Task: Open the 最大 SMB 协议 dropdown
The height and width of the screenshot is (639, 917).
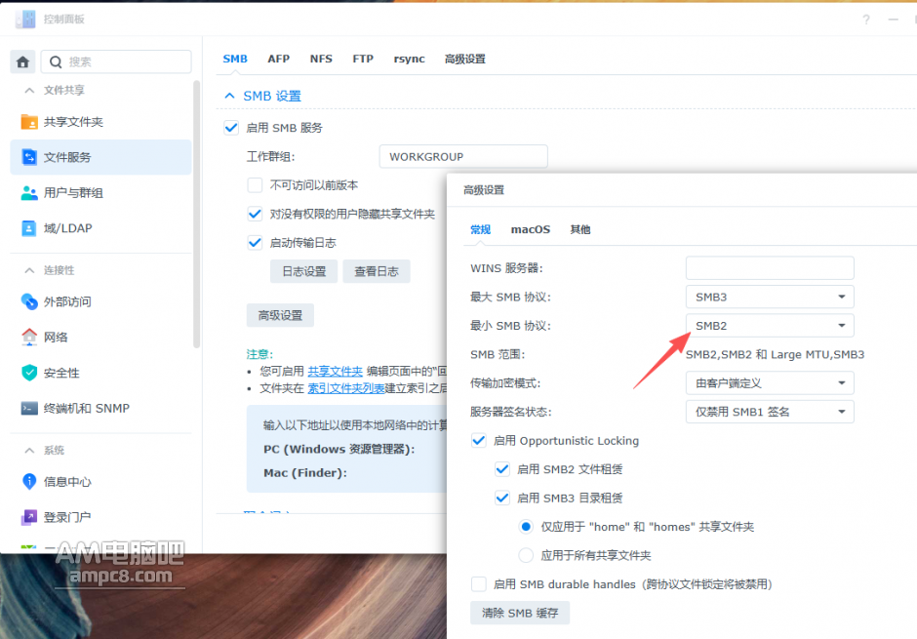Action: [x=770, y=297]
